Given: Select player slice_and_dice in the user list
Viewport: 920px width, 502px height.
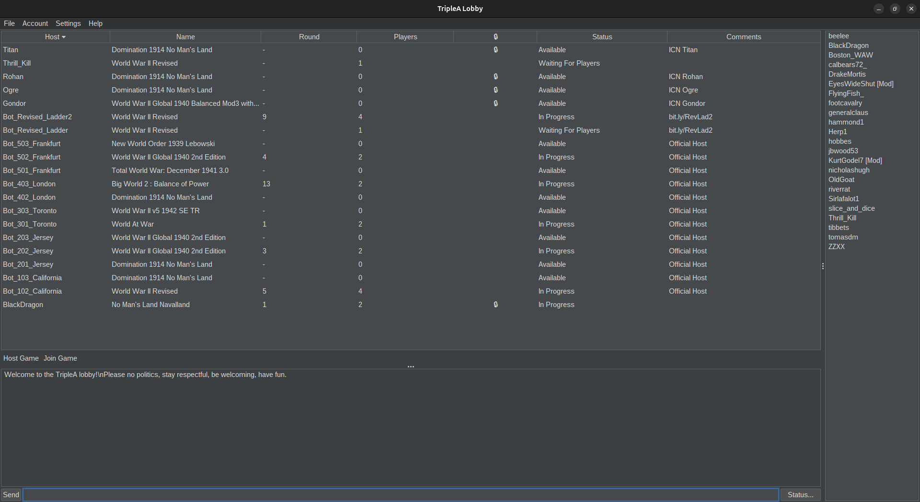Looking at the screenshot, I should click(x=851, y=208).
